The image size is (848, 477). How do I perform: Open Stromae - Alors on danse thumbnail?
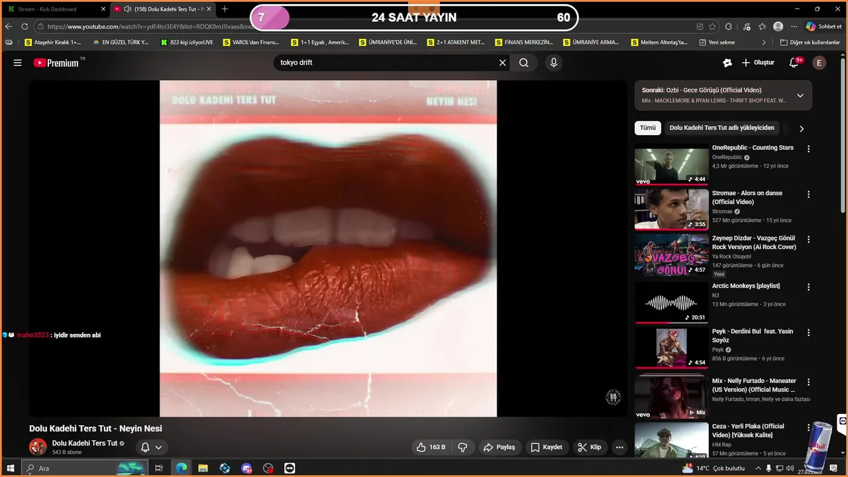(x=671, y=209)
